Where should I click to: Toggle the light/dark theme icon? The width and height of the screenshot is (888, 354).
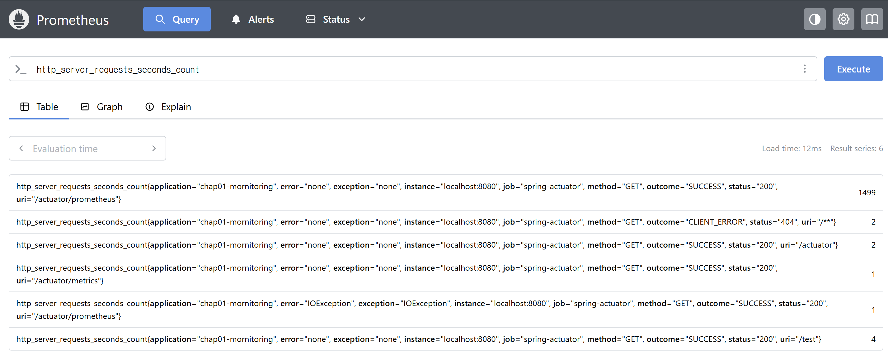click(x=815, y=19)
